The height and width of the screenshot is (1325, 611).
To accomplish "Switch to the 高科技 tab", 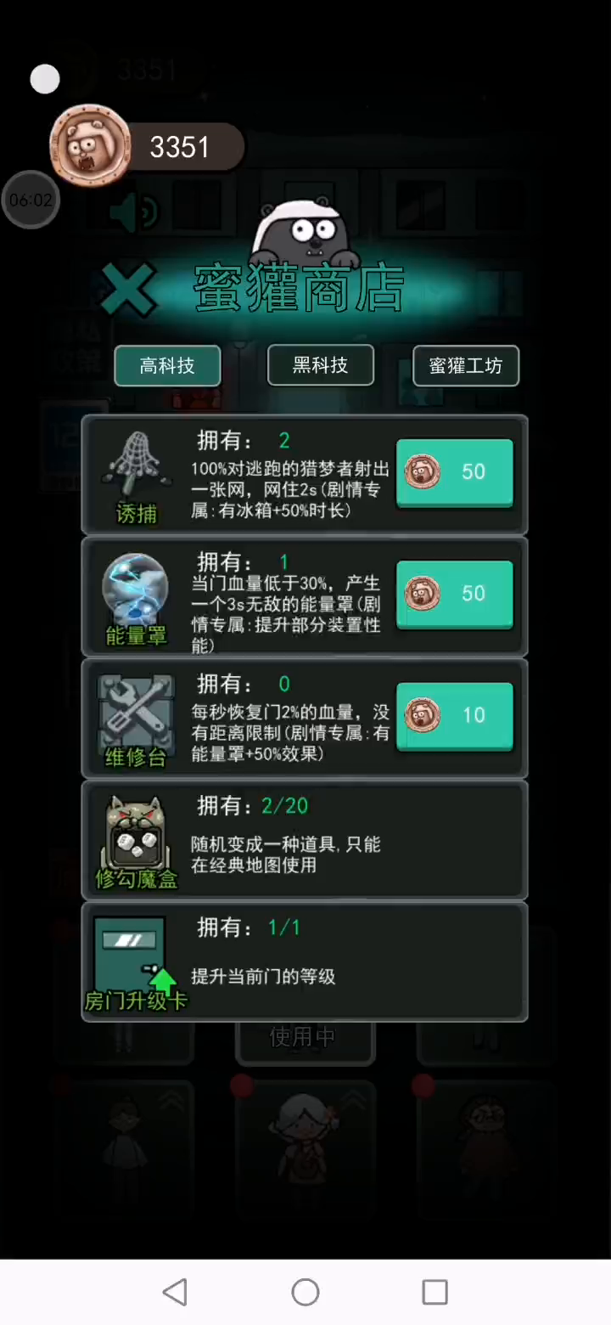I will [167, 366].
